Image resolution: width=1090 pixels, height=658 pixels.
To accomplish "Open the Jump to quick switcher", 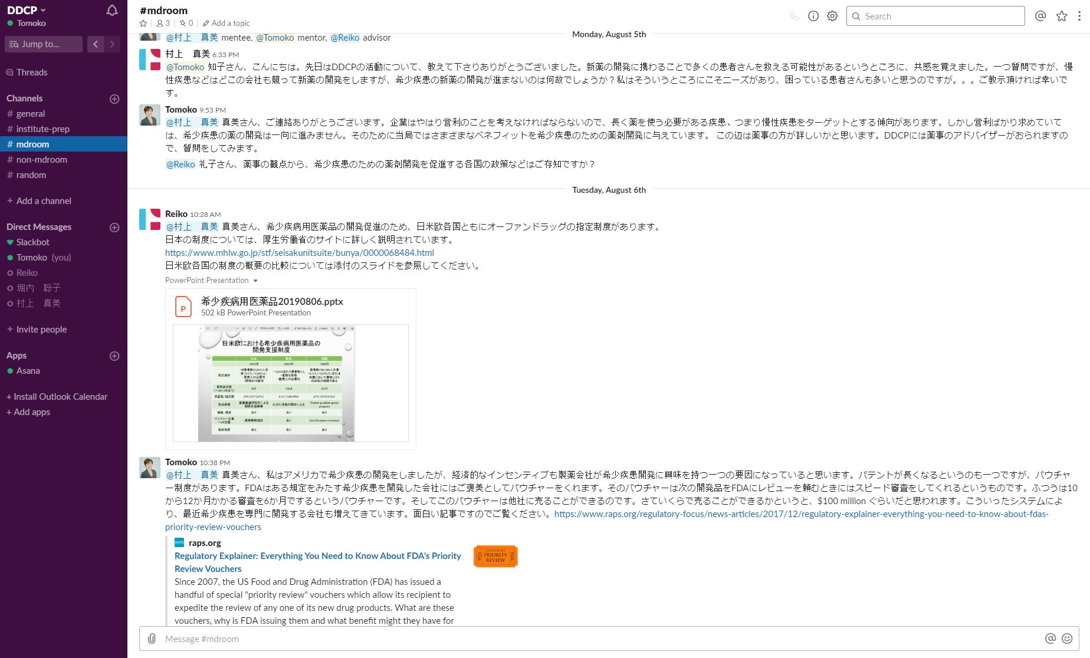I will click(44, 44).
